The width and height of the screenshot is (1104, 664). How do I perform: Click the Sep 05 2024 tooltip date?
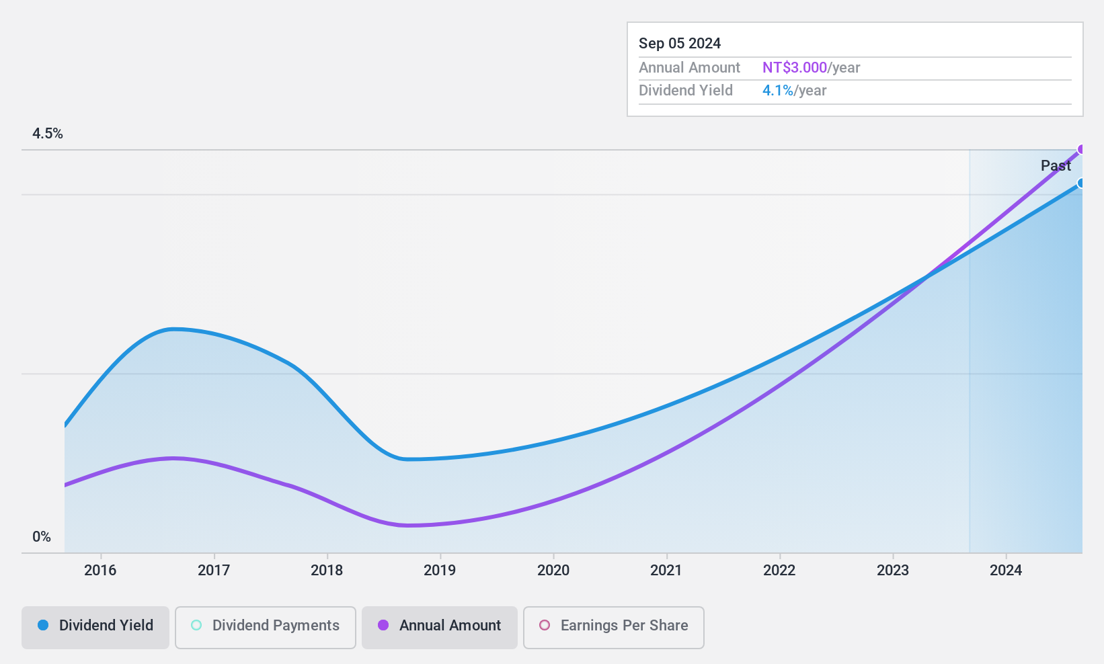pyautogui.click(x=680, y=44)
